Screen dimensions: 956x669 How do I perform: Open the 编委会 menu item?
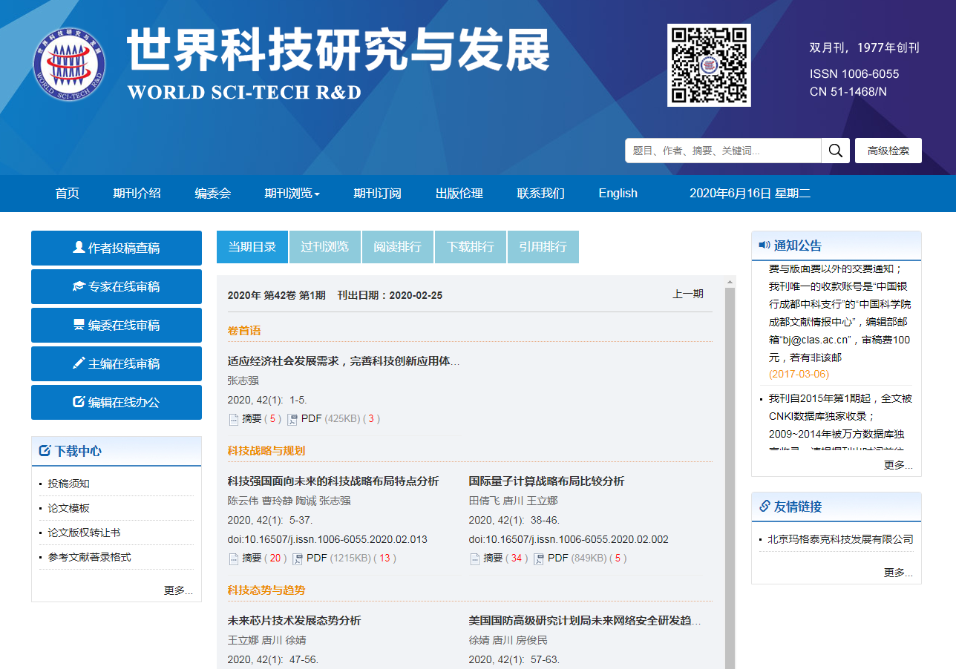[213, 194]
